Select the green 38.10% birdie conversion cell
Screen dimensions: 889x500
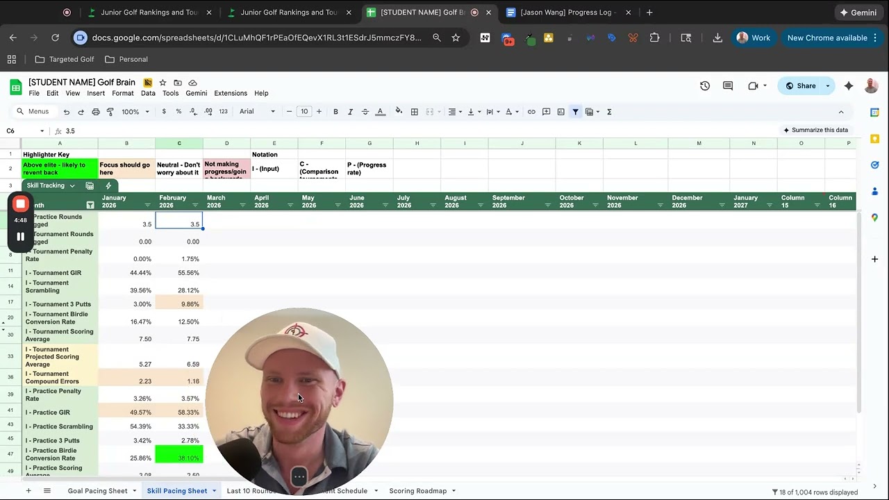click(x=179, y=454)
